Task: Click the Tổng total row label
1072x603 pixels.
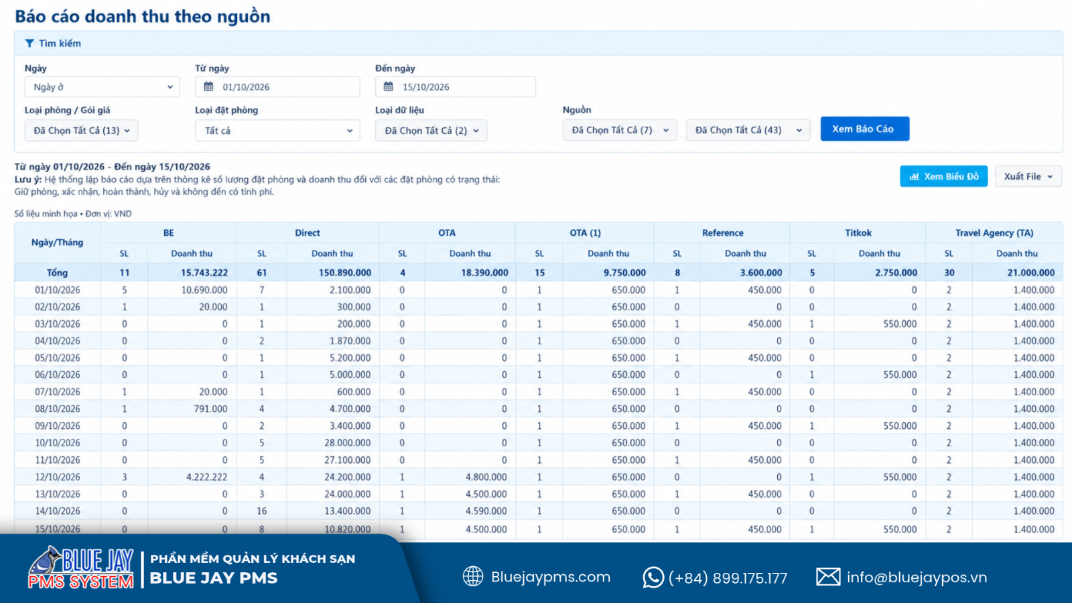Action: tap(58, 273)
